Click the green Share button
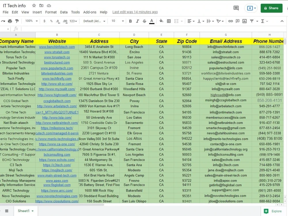Image resolution: width=288 pixels, height=216 pixels. [271, 8]
